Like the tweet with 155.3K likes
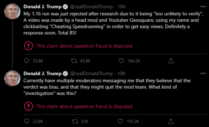The height and width of the screenshot is (127, 209). [x=120, y=121]
